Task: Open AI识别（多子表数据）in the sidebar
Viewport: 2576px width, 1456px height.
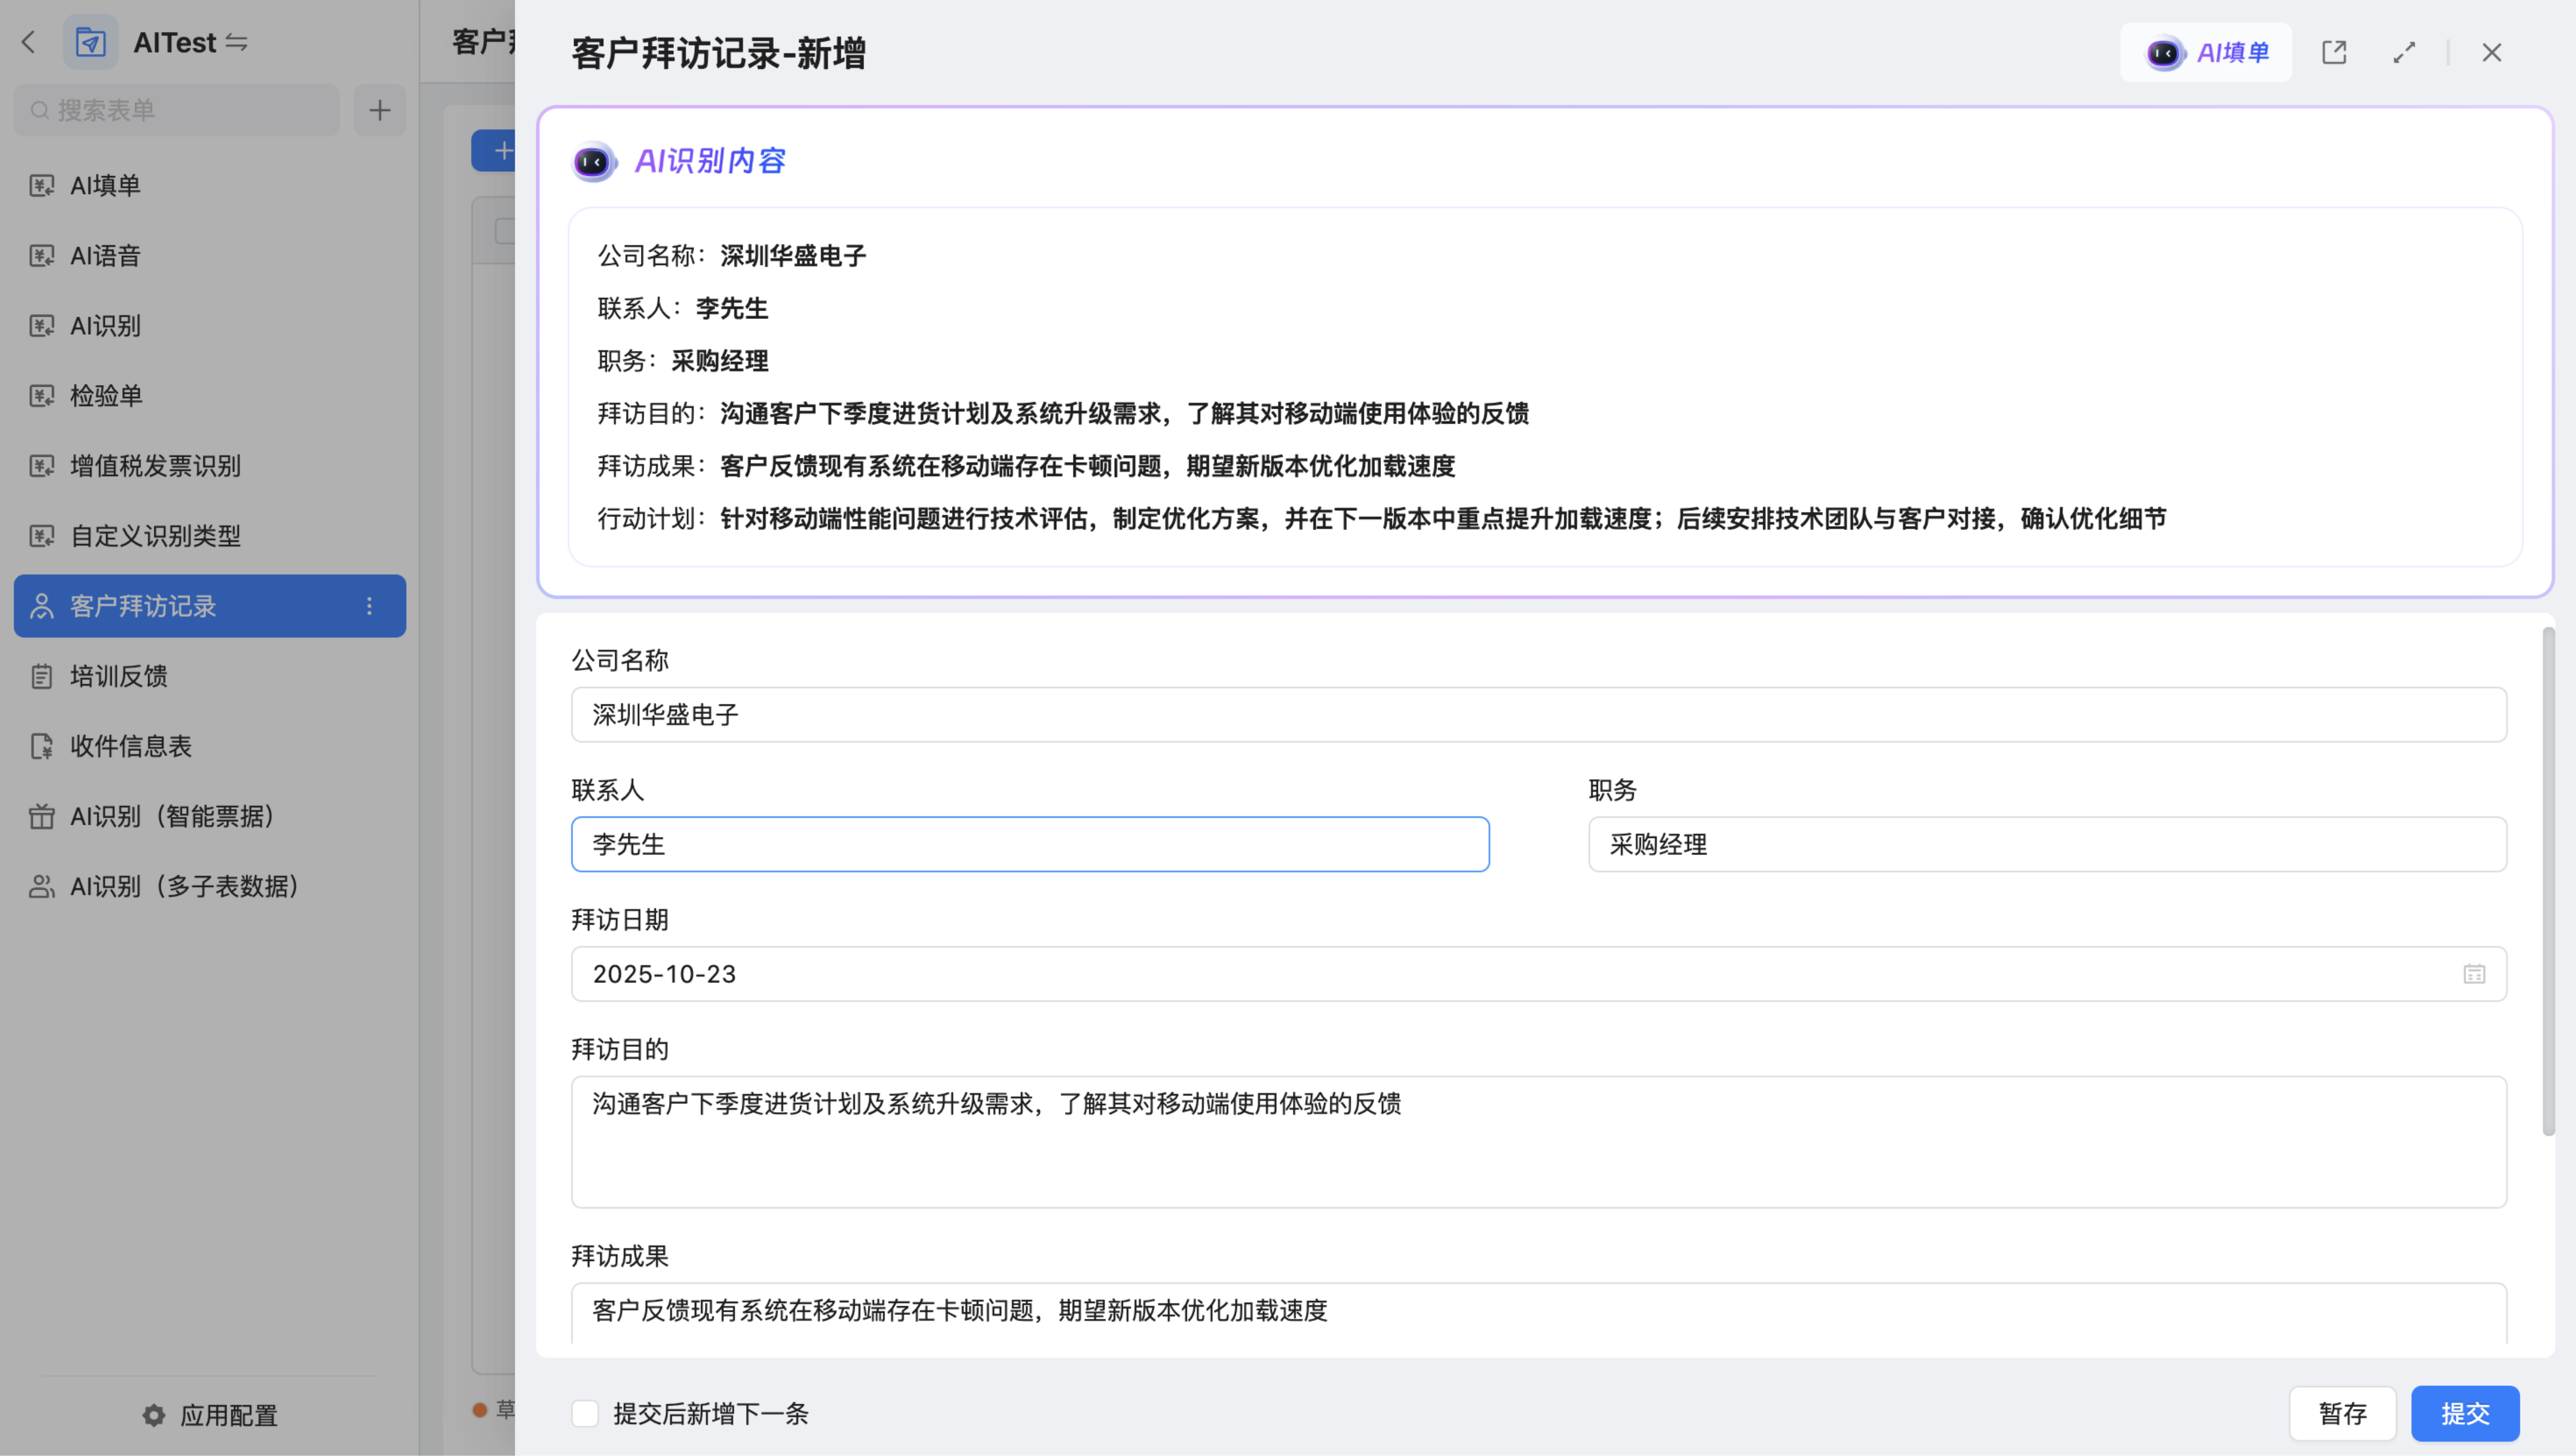Action: click(x=184, y=886)
